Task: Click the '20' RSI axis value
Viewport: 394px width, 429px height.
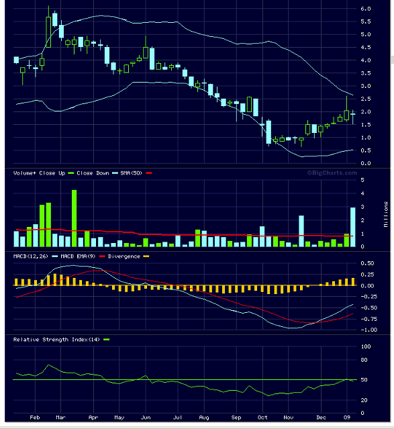Action: coord(364,400)
